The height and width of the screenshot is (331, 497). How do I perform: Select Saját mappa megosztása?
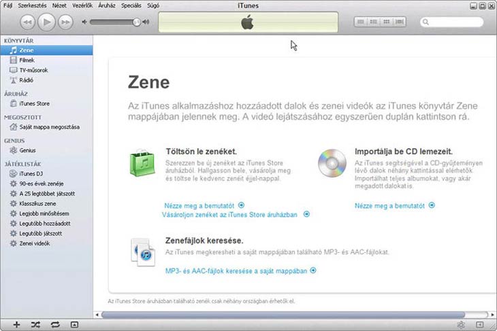click(x=46, y=127)
